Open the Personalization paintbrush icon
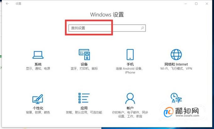214x129 pixels. pyautogui.click(x=38, y=99)
